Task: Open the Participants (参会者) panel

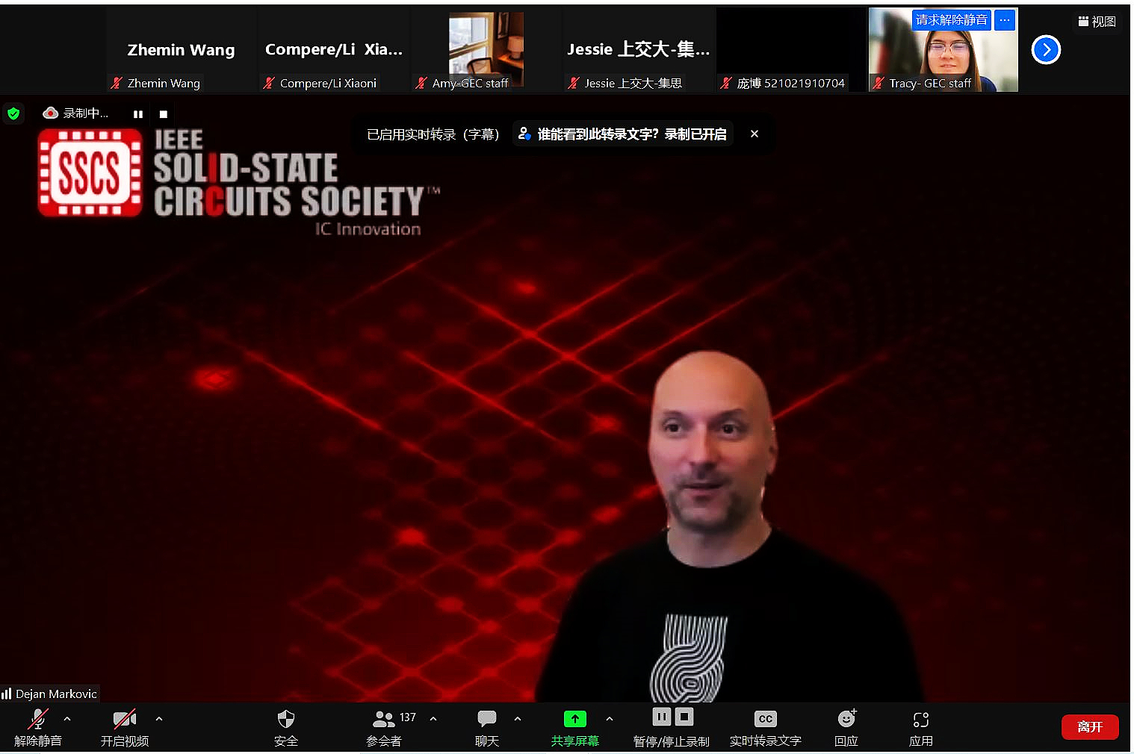Action: [x=384, y=719]
